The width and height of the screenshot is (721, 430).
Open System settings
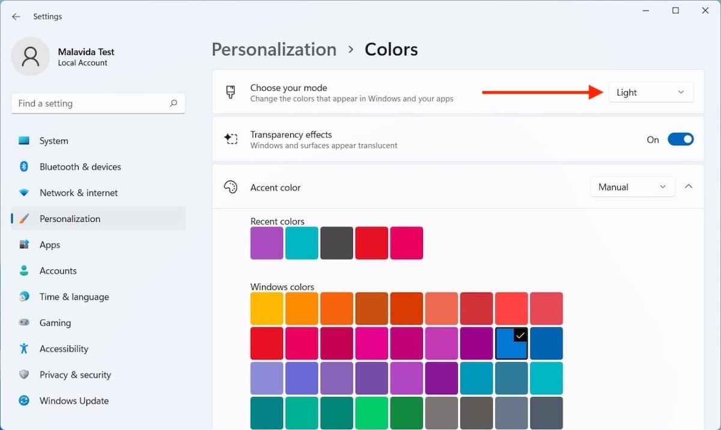coord(99,141)
